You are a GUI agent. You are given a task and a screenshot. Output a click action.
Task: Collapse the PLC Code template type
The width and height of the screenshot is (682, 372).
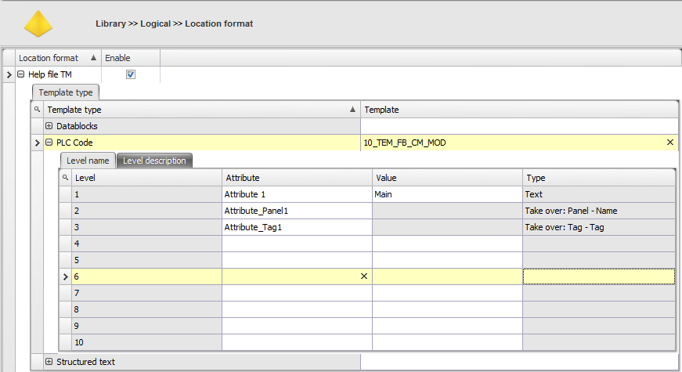(49, 143)
